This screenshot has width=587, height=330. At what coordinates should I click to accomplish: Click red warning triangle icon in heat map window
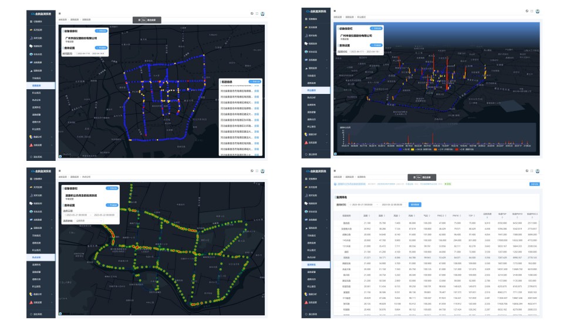[x=31, y=302]
